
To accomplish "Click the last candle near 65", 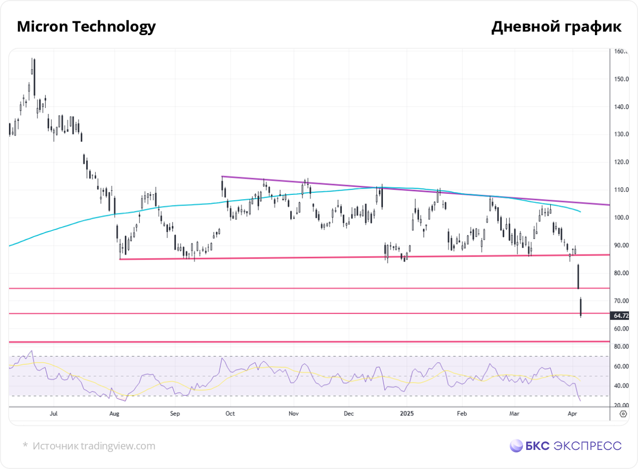I will (581, 308).
